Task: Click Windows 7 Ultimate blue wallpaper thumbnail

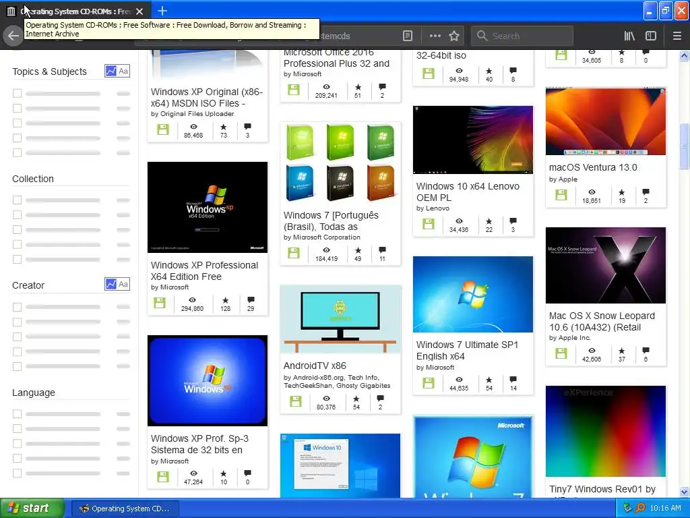Action: pyautogui.click(x=472, y=294)
